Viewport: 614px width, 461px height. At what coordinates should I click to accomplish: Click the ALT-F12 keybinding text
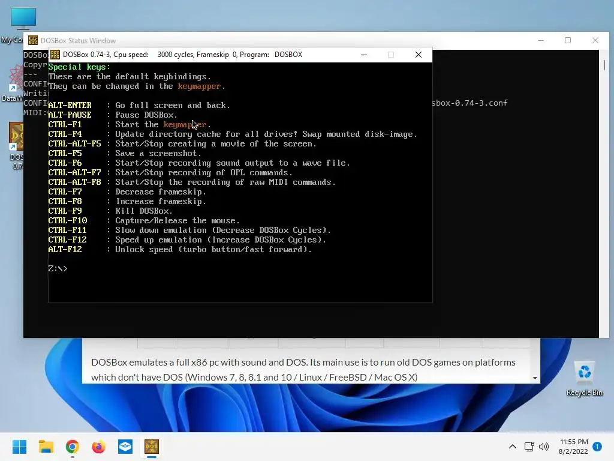[x=65, y=249]
